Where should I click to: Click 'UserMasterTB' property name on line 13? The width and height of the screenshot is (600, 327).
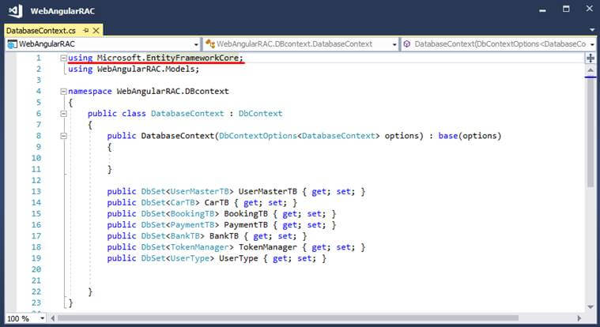pyautogui.click(x=267, y=192)
